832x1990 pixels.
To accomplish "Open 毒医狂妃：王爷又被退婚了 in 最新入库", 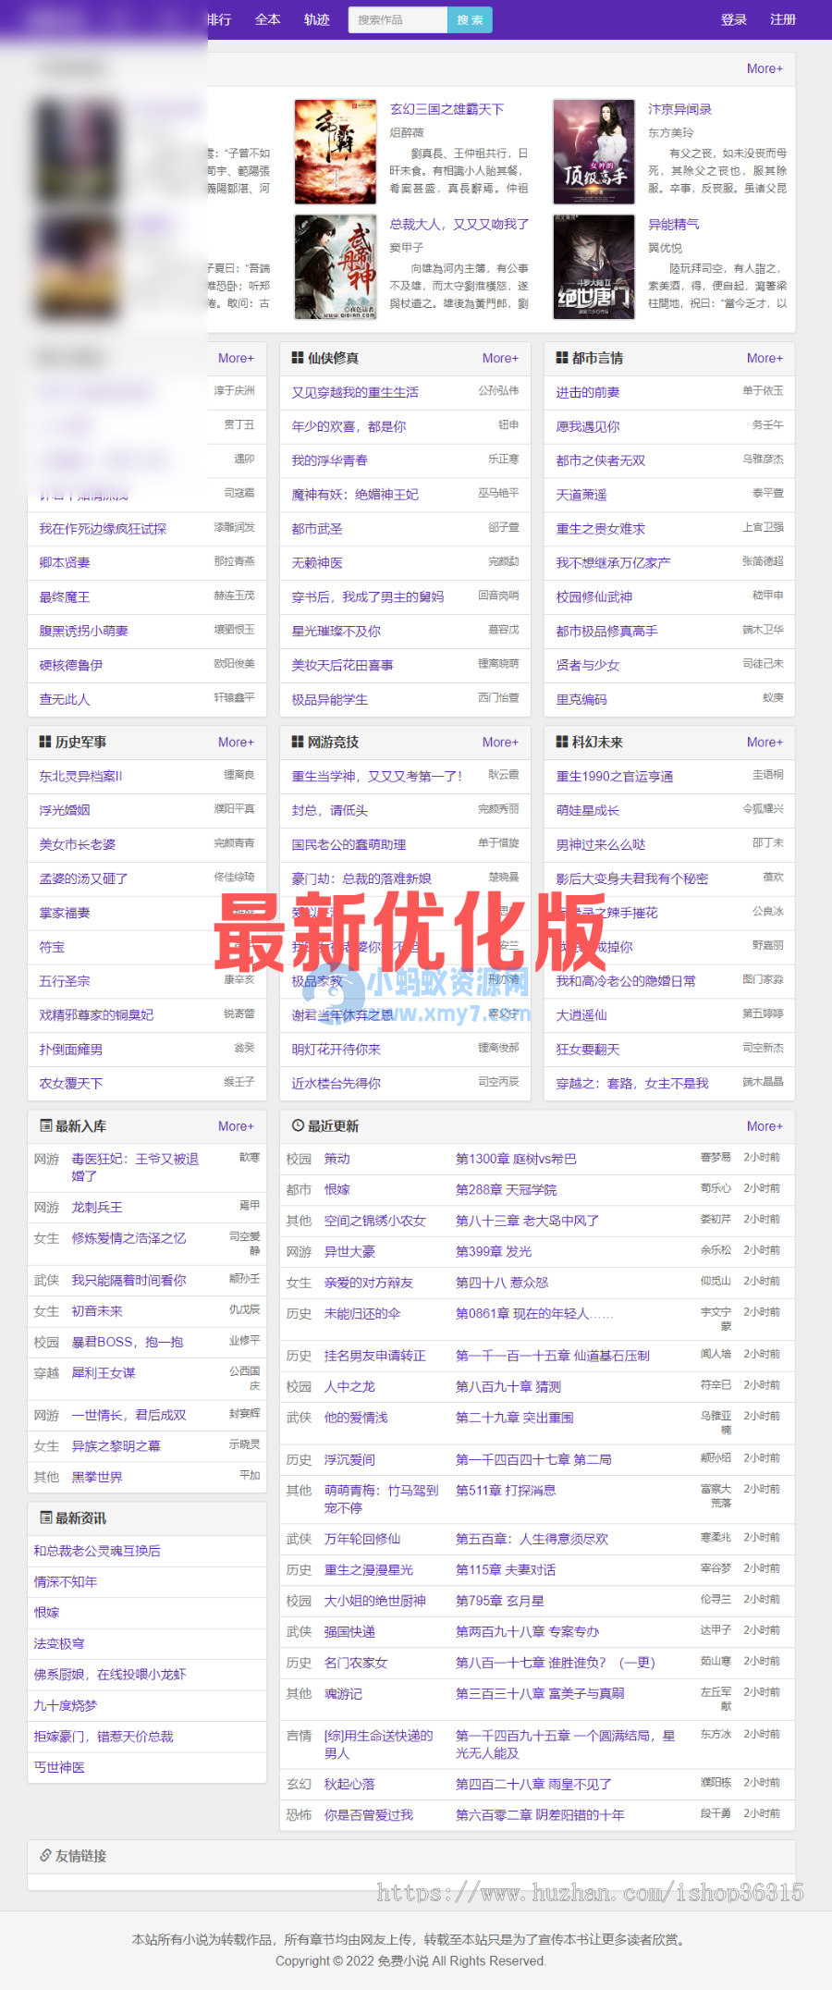I will click(135, 1167).
